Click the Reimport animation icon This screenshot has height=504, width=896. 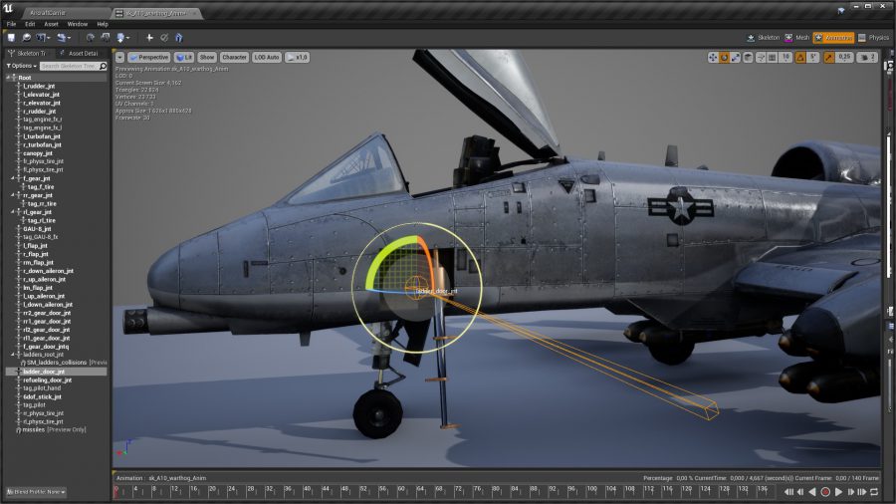coord(90,38)
